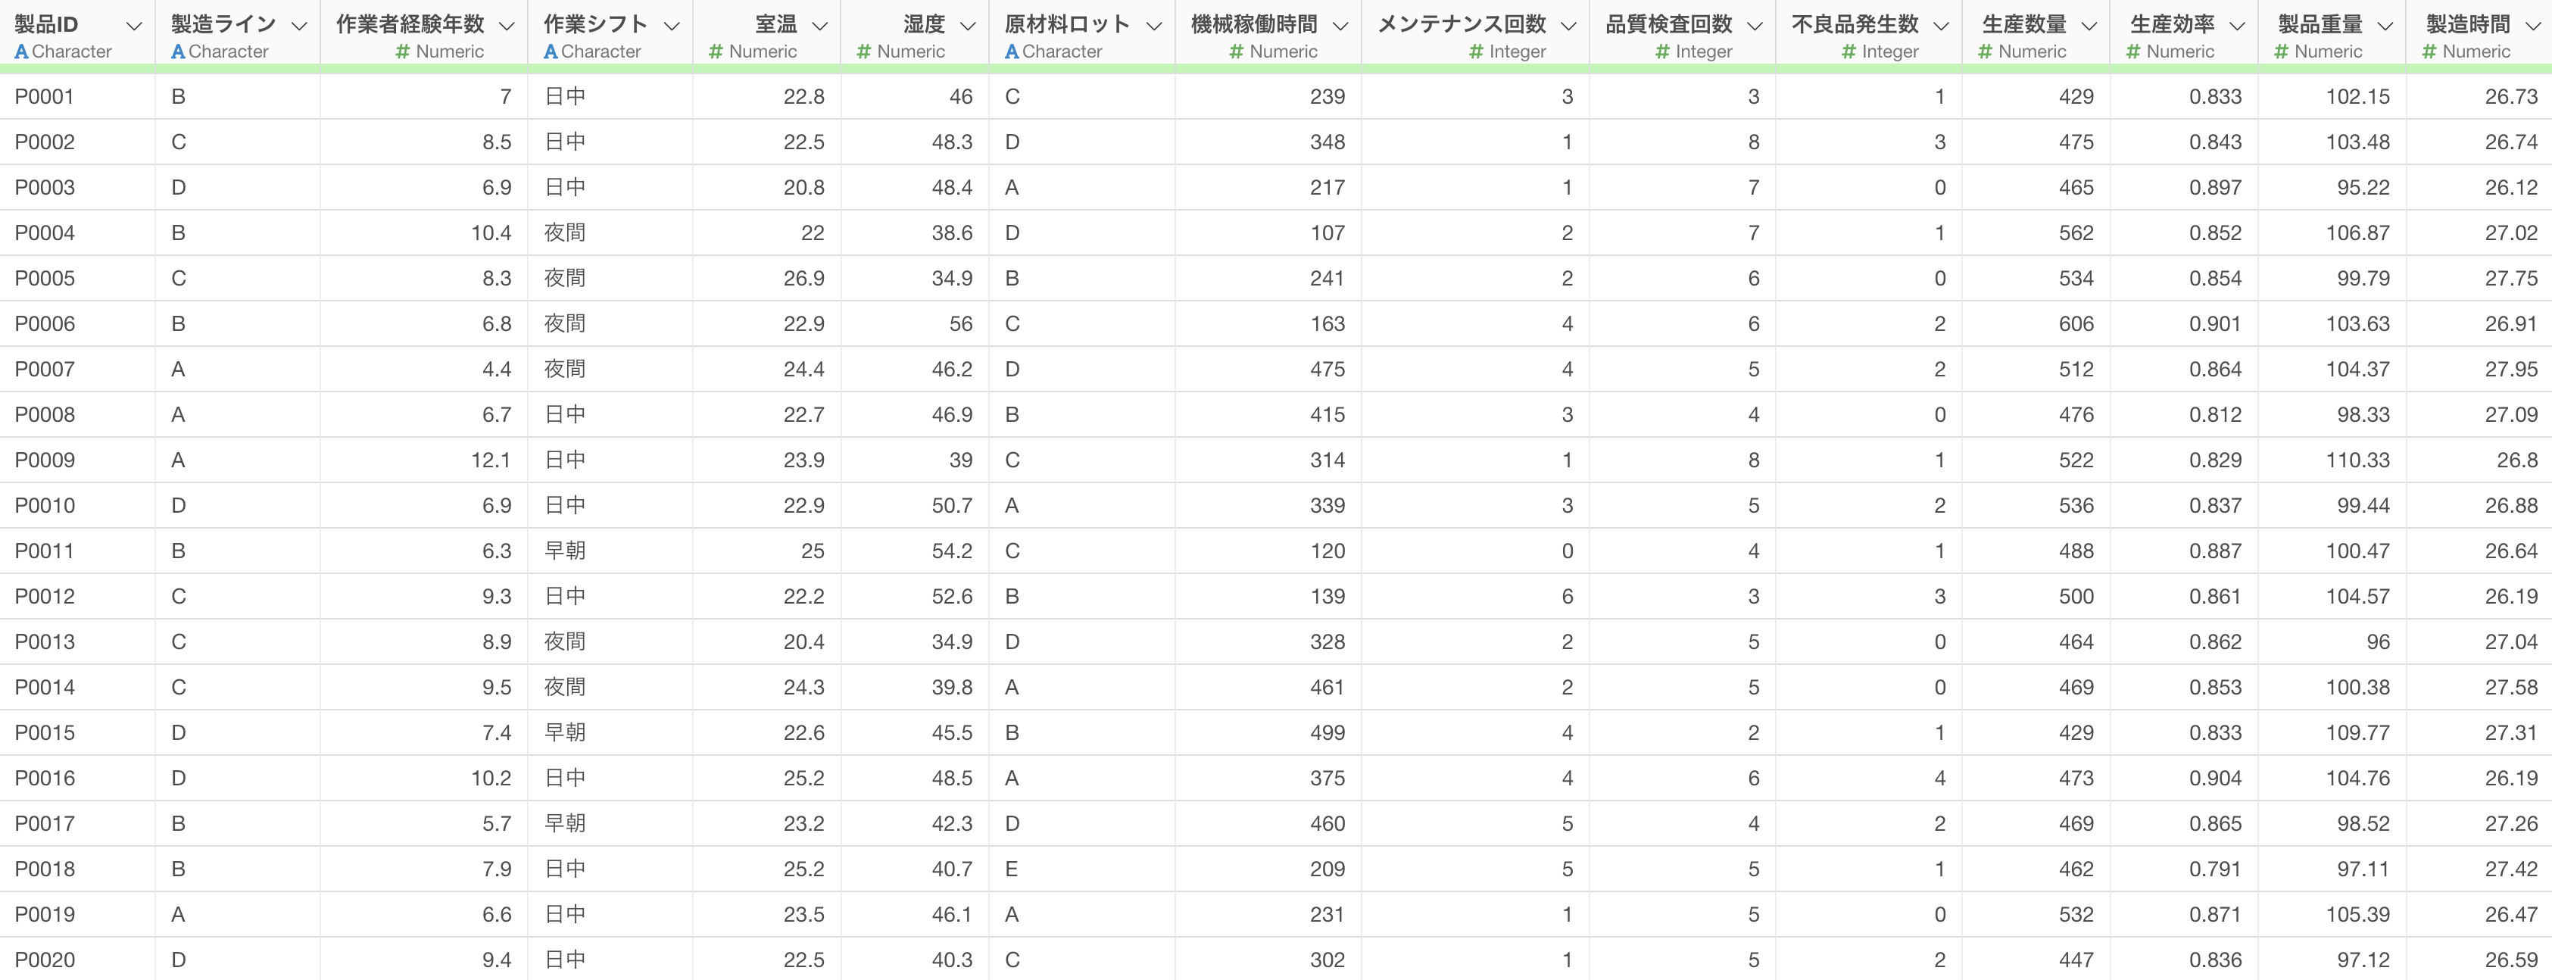Click the Numeric hash icon under 生産数量

pos(1986,51)
